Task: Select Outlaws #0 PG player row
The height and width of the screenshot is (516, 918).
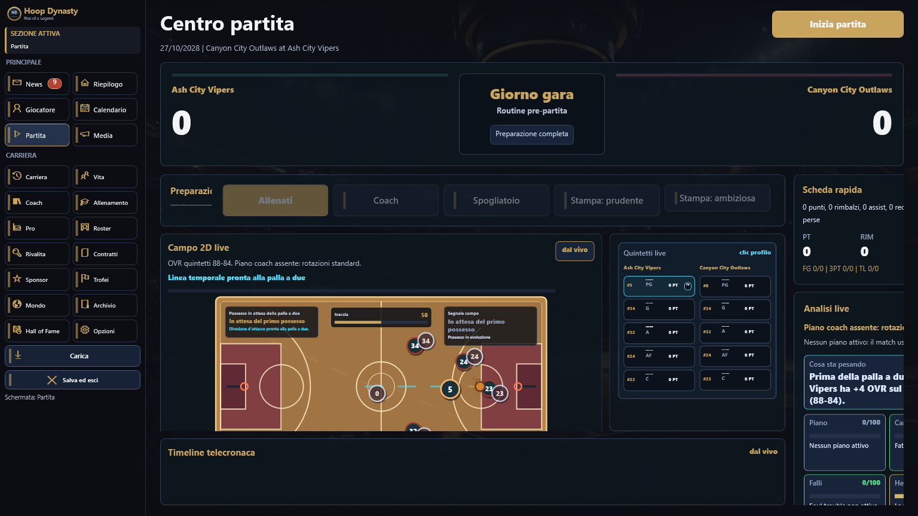Action: (735, 286)
